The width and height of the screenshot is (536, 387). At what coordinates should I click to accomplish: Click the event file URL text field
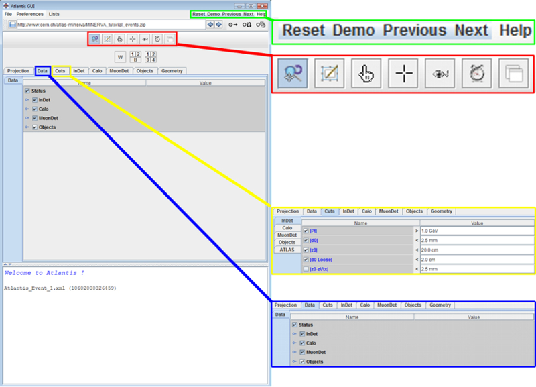[111, 25]
